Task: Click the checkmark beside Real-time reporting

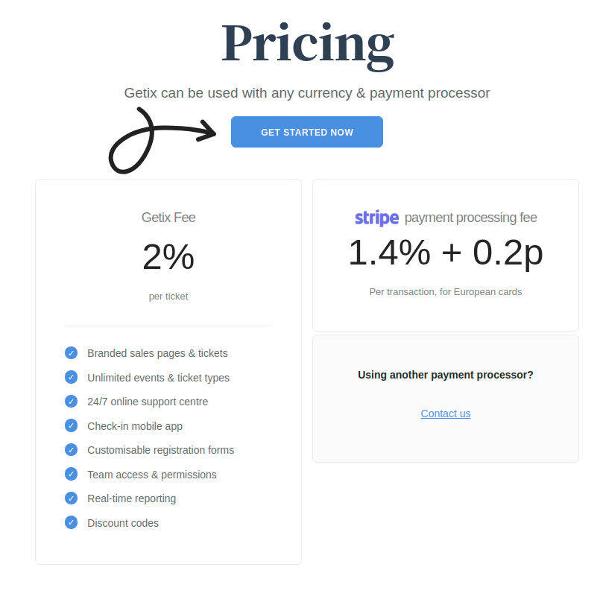Action: 71,498
